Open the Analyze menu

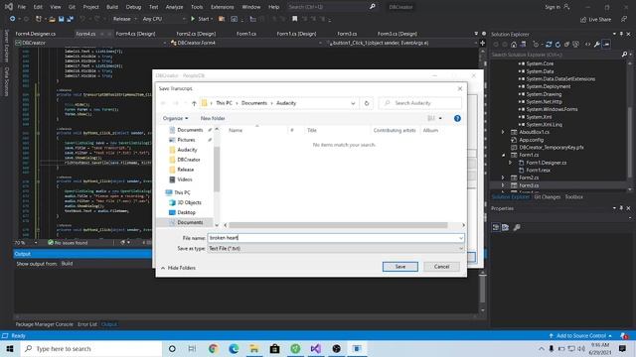174,7
